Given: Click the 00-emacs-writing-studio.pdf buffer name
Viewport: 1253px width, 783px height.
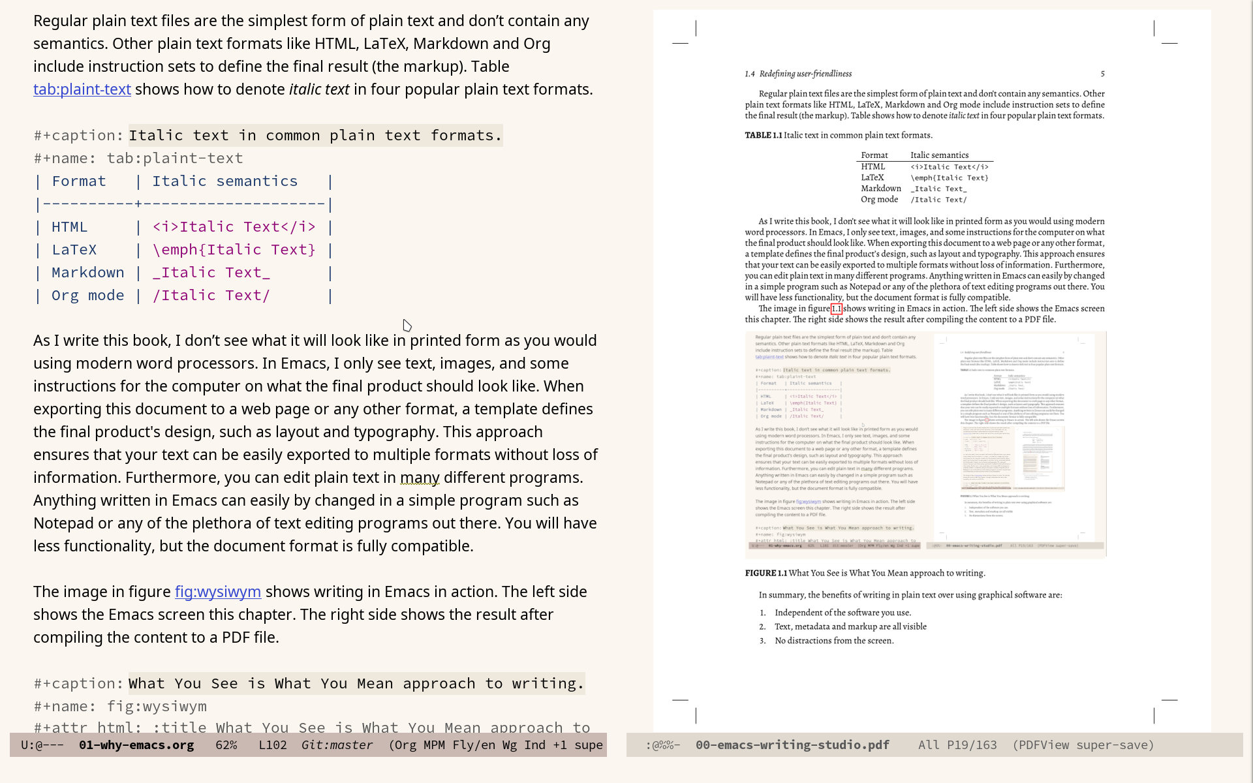Looking at the screenshot, I should tap(792, 745).
